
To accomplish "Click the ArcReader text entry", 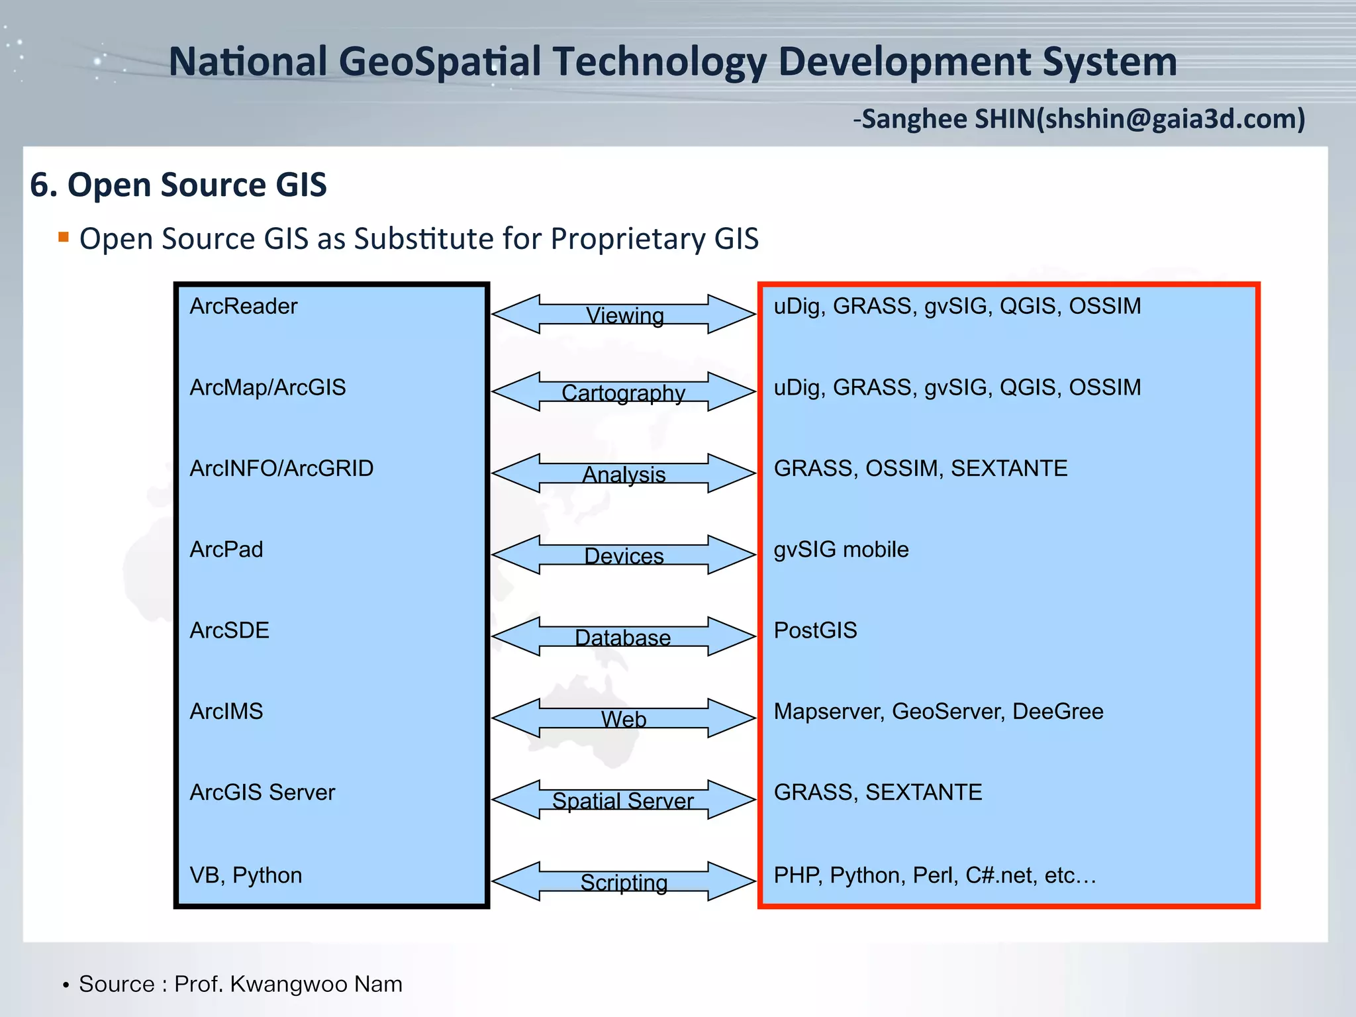I will (x=244, y=306).
